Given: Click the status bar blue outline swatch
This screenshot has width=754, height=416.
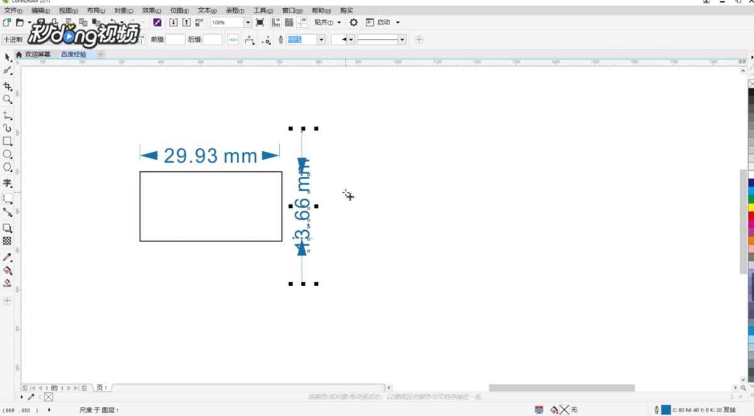Looking at the screenshot, I should click(x=666, y=410).
